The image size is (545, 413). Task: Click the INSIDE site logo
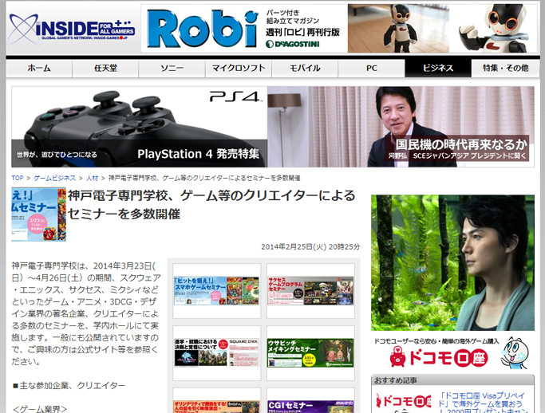[72, 29]
